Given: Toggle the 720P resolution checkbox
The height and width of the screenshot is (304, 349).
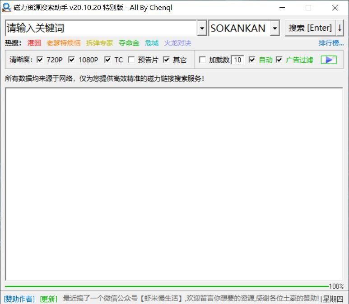Looking at the screenshot, I should (x=40, y=60).
